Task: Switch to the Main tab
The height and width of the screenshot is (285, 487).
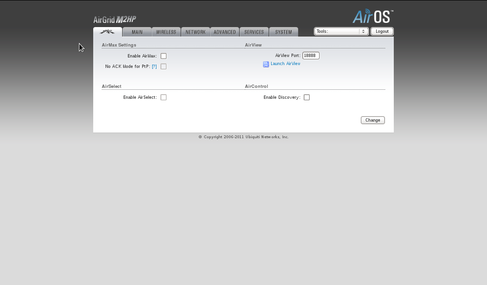Action: 137,32
